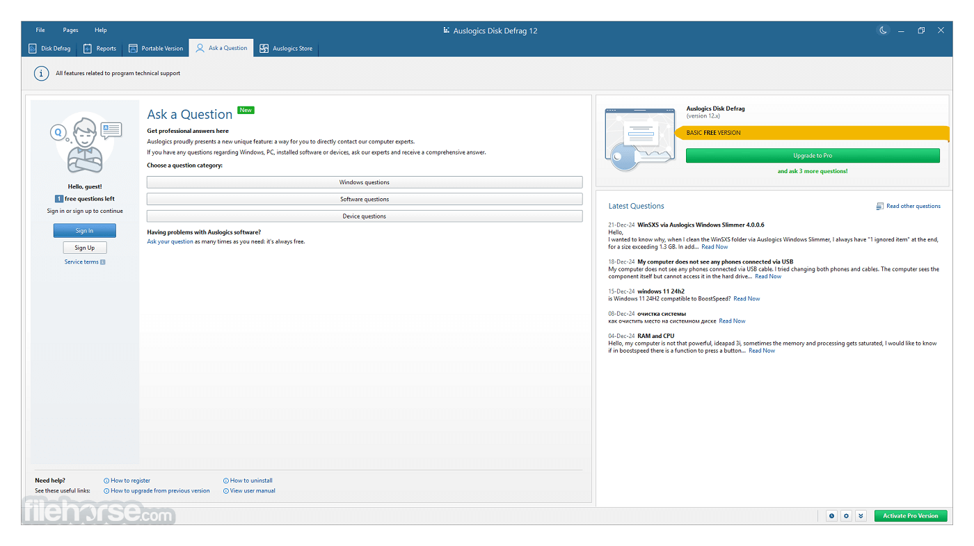Click the 'BASIC FREE VERSION' banner text
Image resolution: width=974 pixels, height=546 pixels.
pyautogui.click(x=713, y=133)
